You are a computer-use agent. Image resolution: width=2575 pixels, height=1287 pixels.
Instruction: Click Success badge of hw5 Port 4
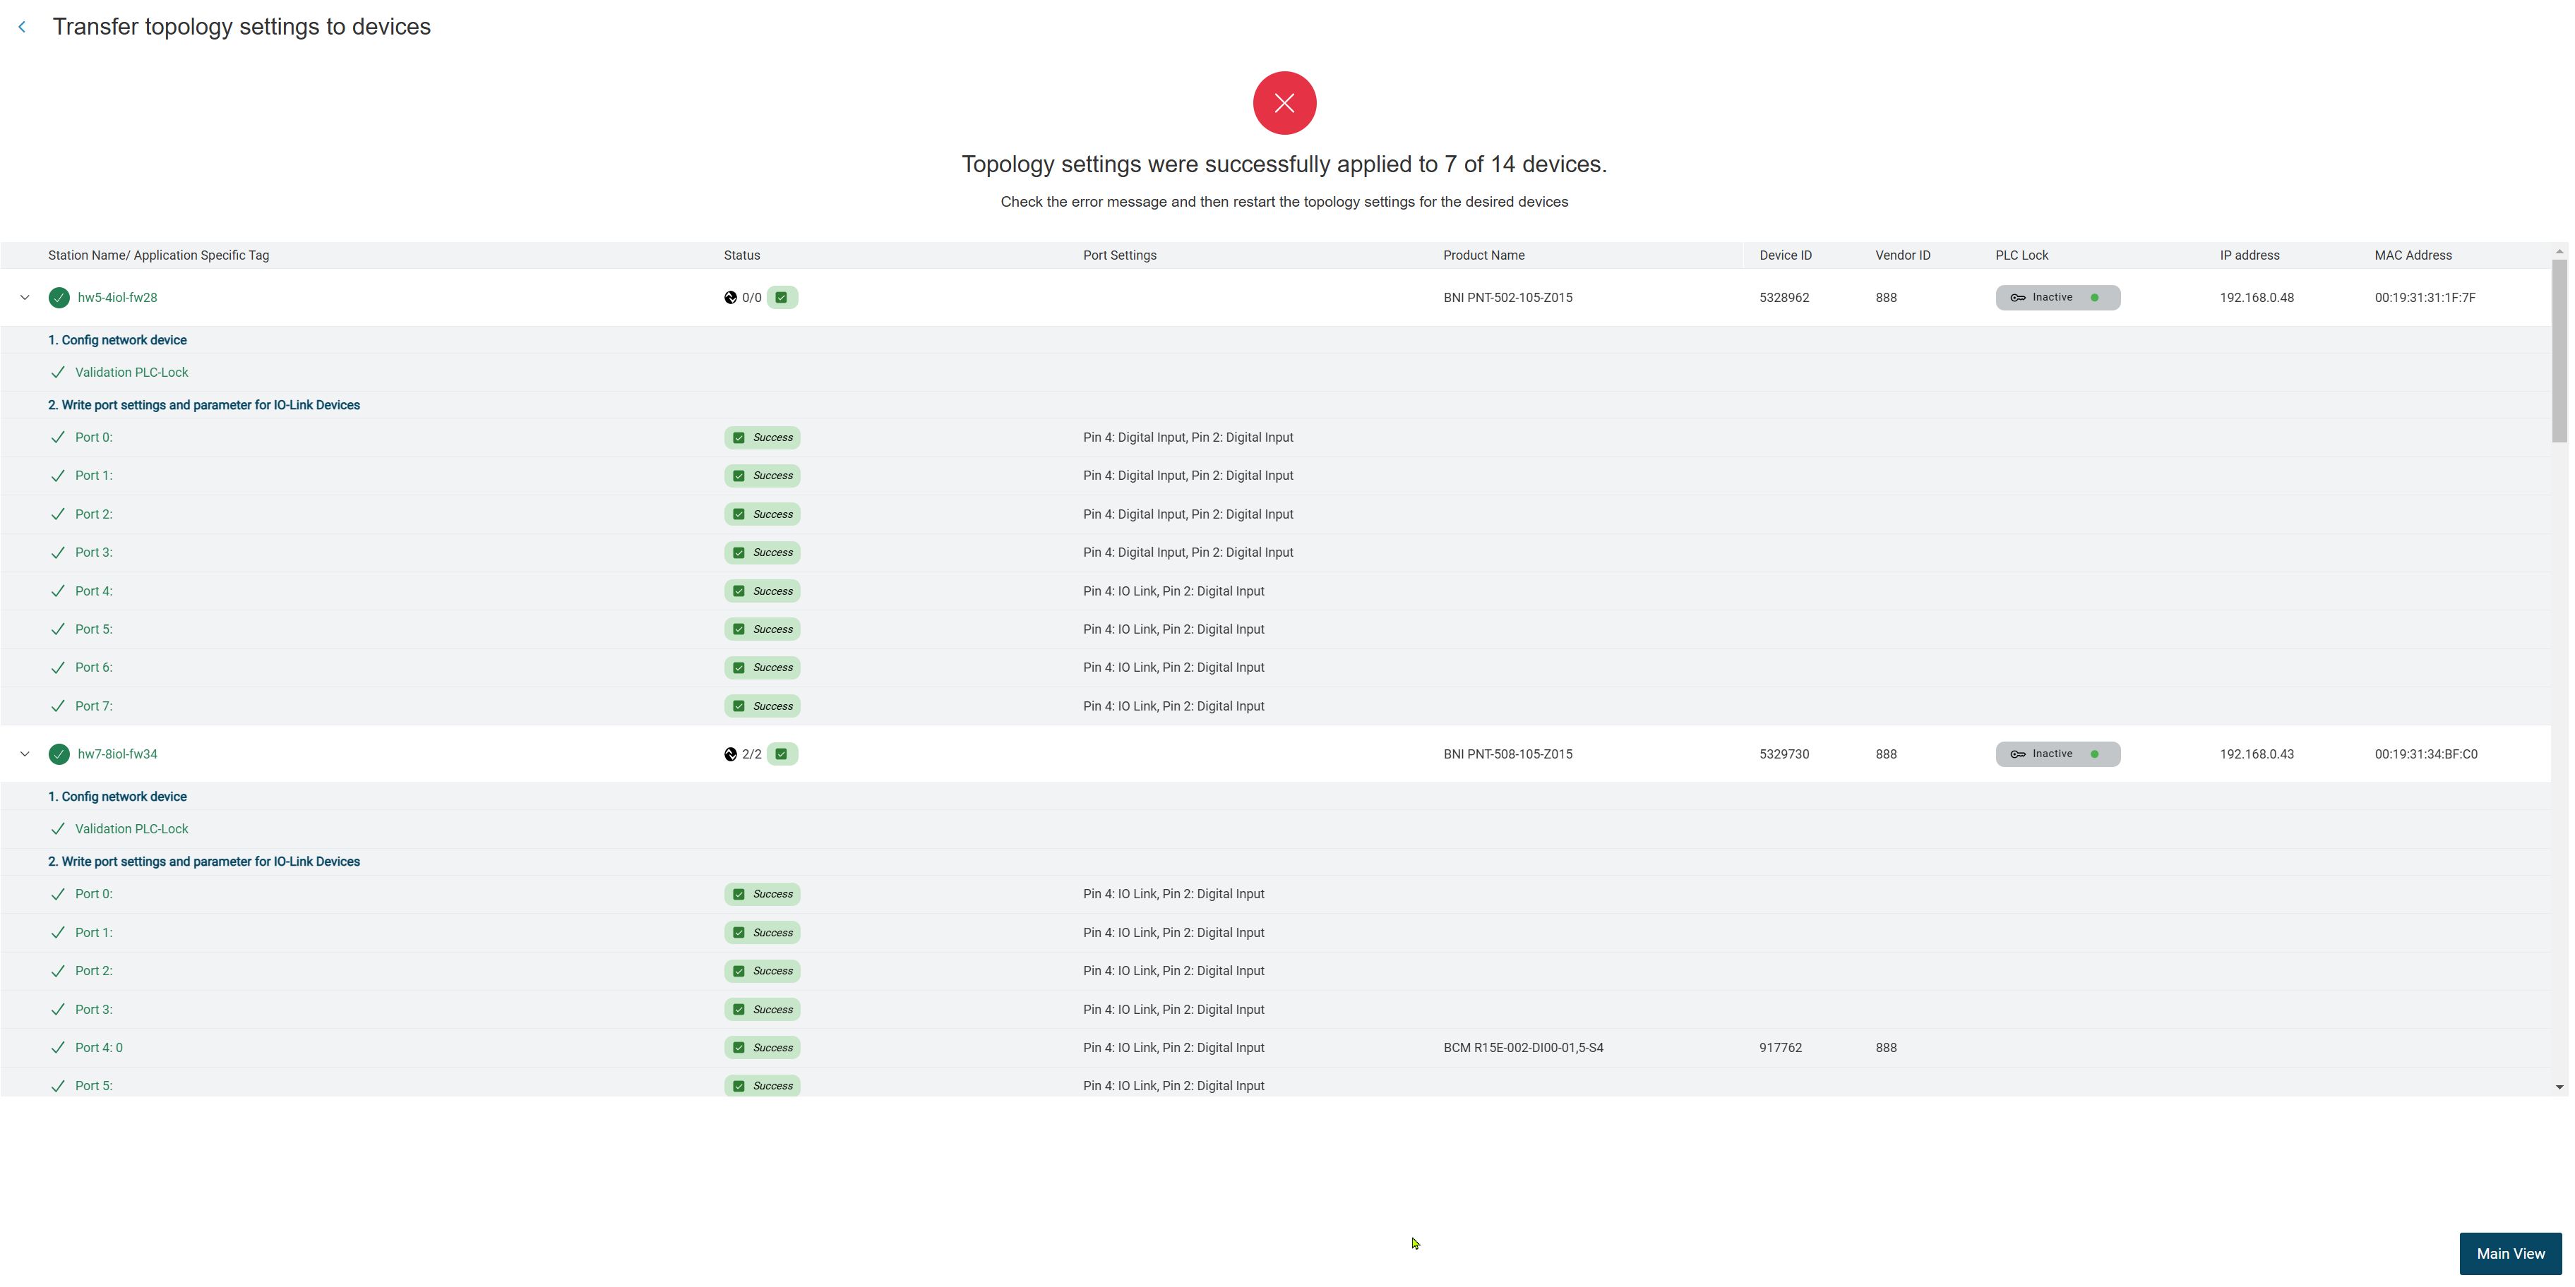point(763,591)
